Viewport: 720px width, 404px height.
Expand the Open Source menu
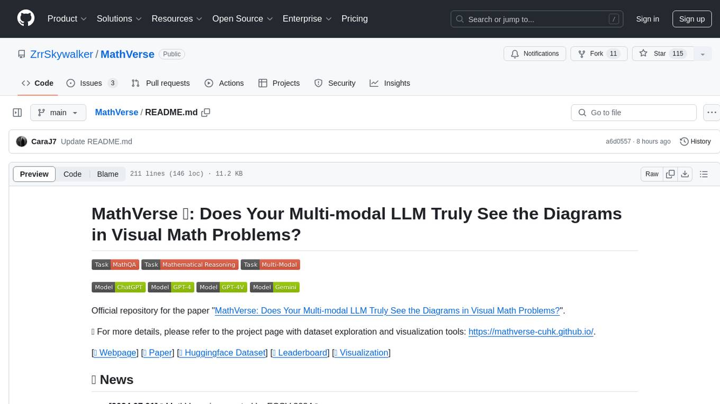[242, 19]
